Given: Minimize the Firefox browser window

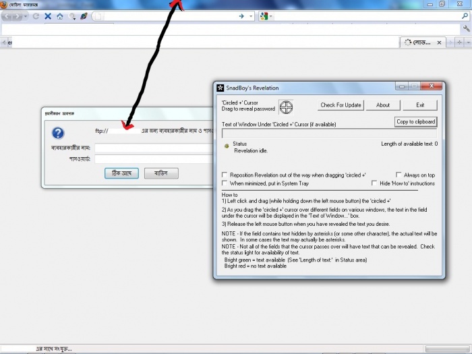Looking at the screenshot, I should pos(430,4).
